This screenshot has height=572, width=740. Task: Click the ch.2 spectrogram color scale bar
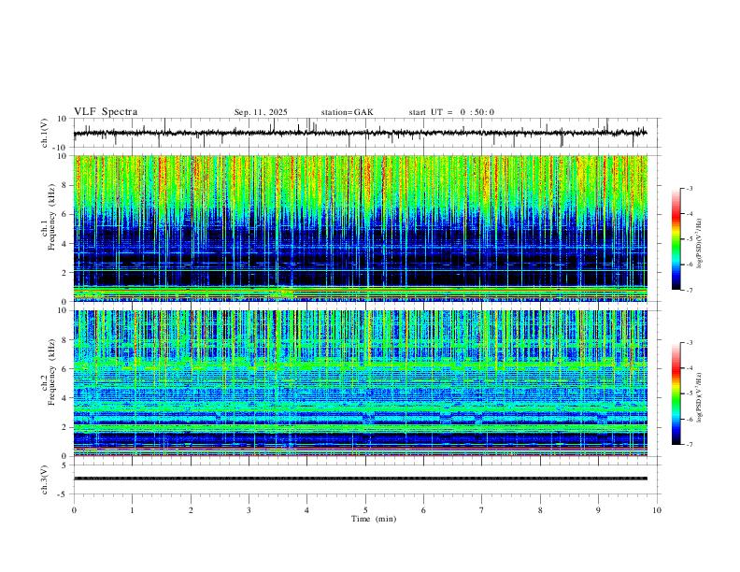pos(676,393)
